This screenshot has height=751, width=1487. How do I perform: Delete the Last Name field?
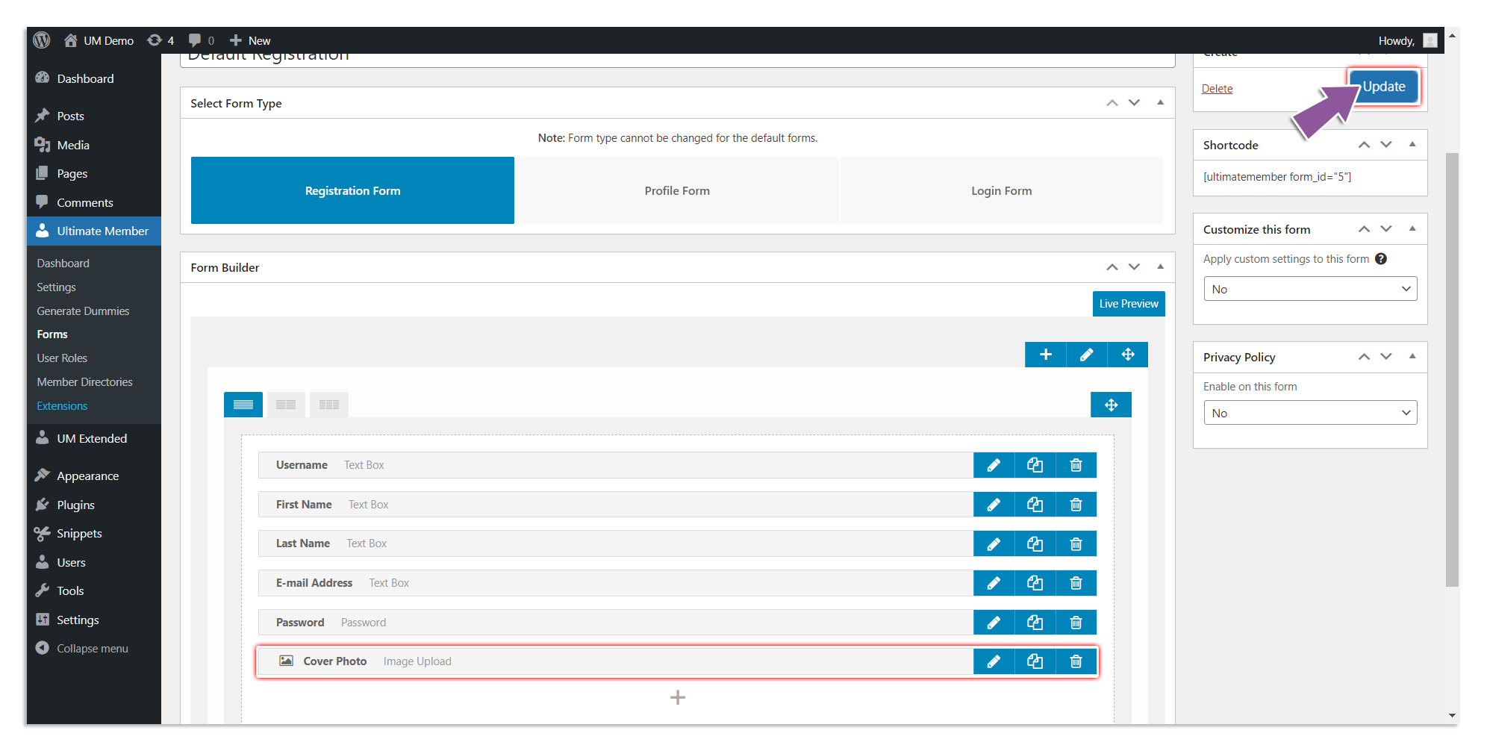[1076, 543]
